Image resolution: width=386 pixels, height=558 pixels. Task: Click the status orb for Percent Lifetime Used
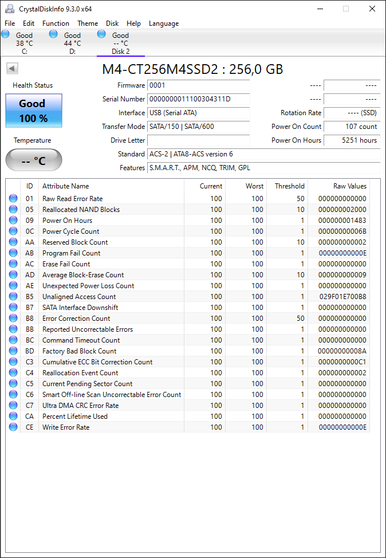click(13, 416)
